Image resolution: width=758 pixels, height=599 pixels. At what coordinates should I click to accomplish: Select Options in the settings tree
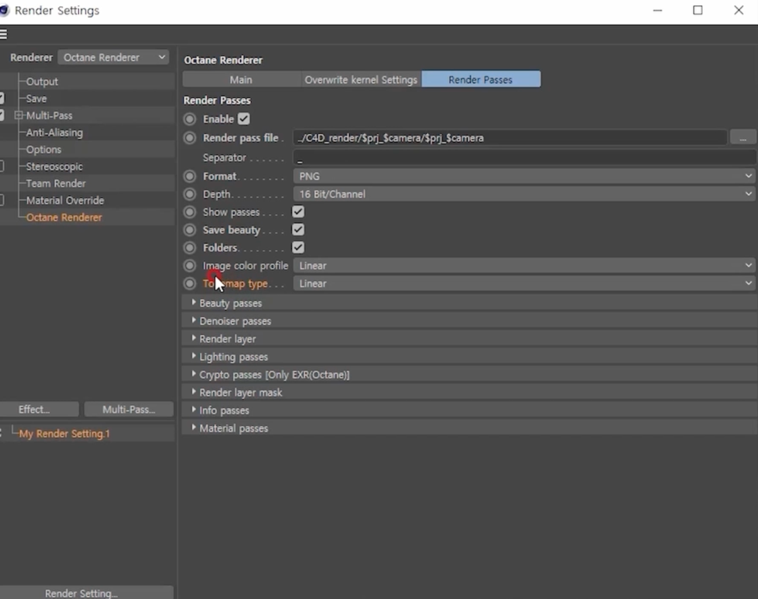click(x=43, y=150)
